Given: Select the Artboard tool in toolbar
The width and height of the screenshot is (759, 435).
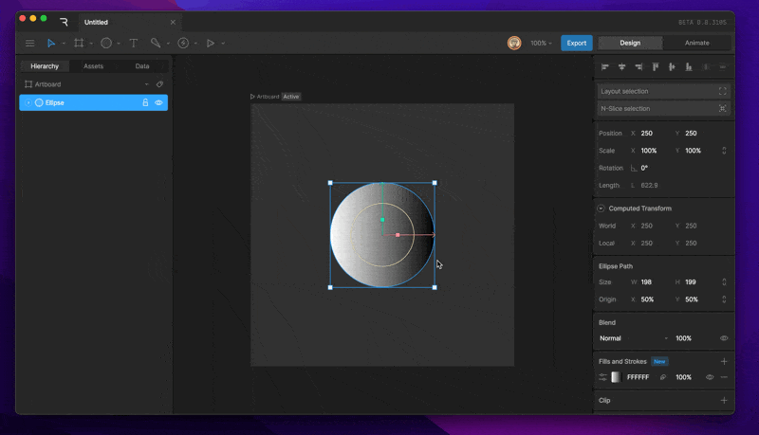Looking at the screenshot, I should pyautogui.click(x=79, y=43).
